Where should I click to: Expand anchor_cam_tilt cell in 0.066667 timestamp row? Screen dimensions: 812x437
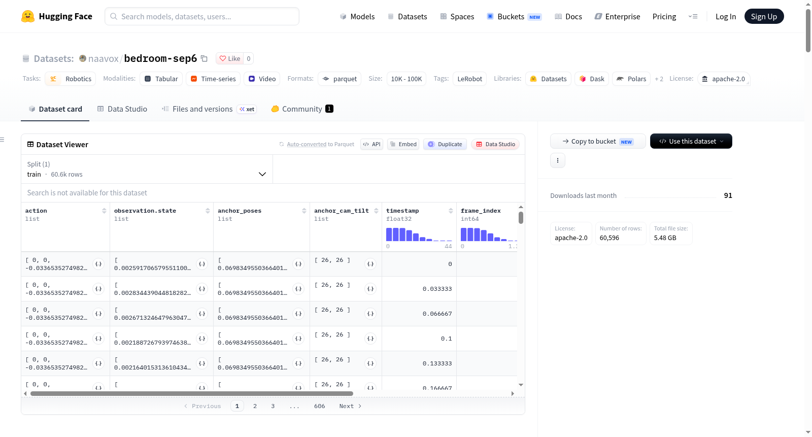click(370, 314)
